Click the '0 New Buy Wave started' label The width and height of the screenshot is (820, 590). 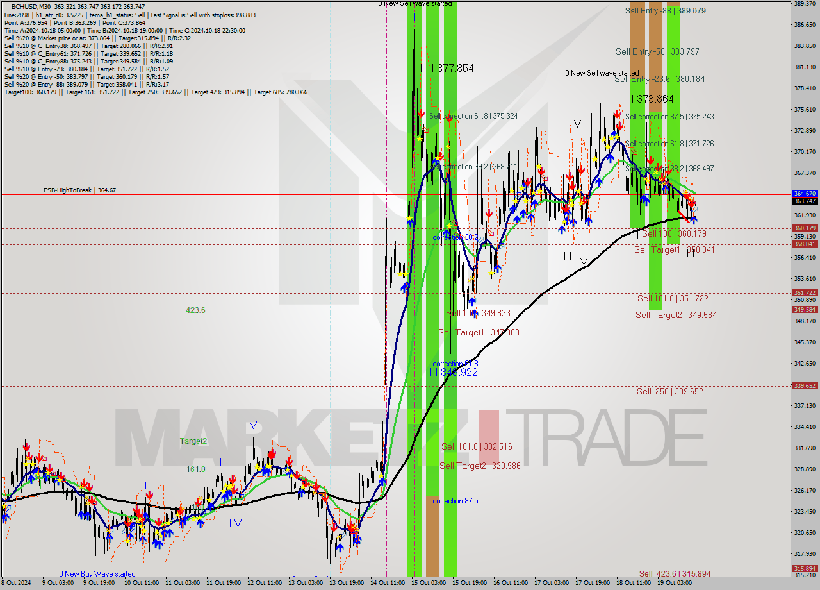click(x=97, y=574)
